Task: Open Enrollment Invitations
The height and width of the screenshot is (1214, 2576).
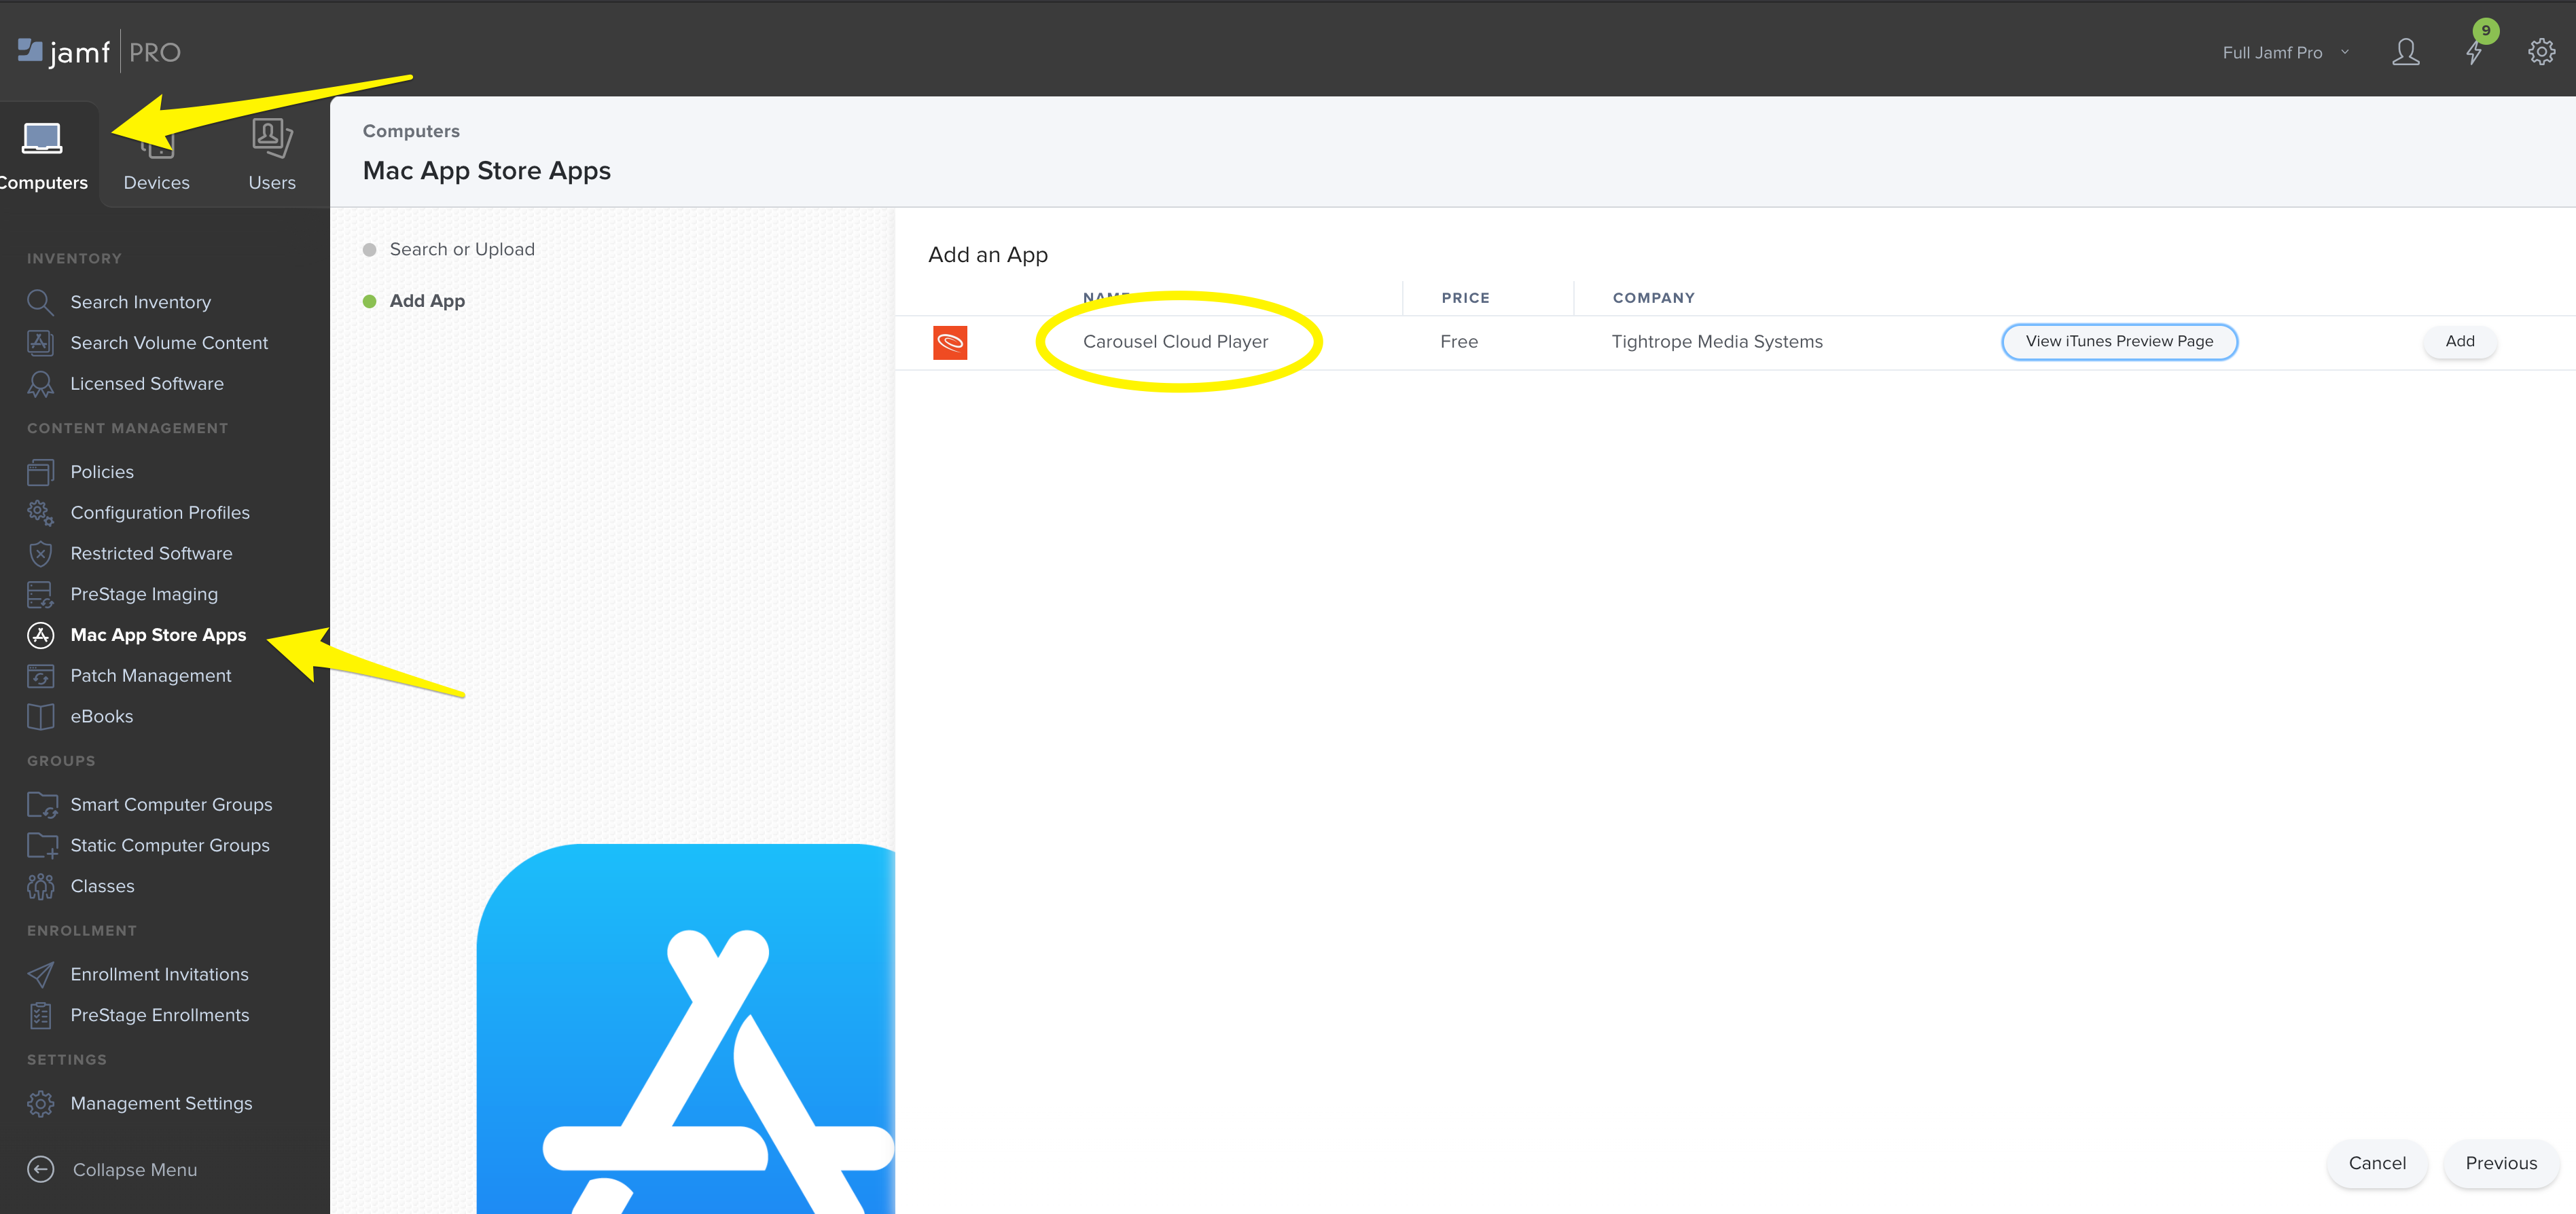Action: point(159,975)
